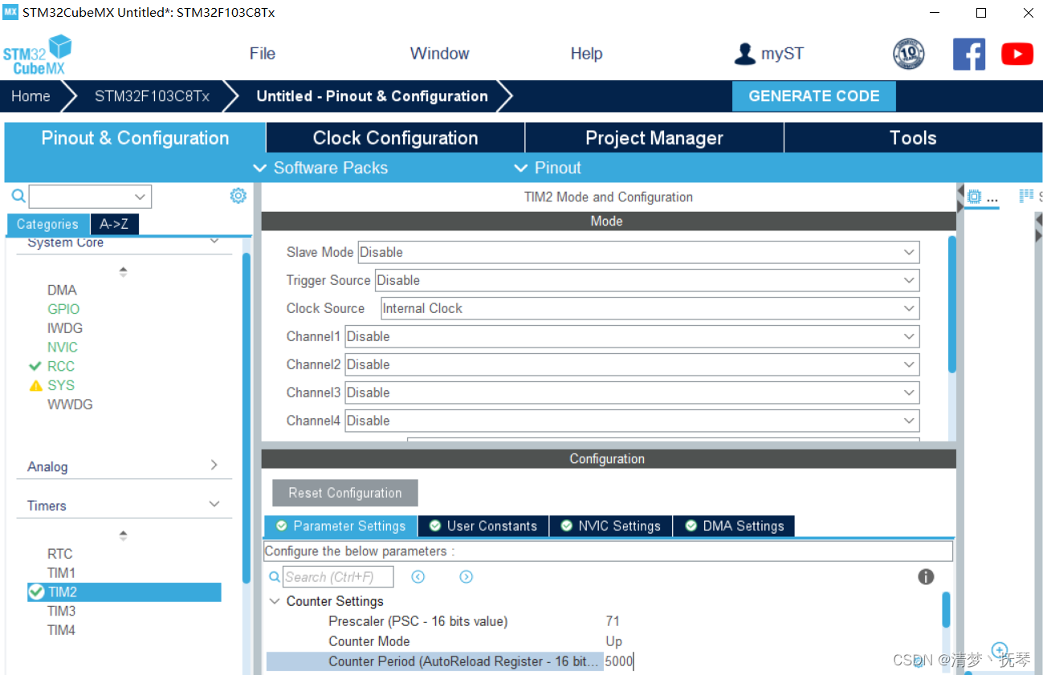
Task: Open the Pinout chip view icon
Action: 974,196
